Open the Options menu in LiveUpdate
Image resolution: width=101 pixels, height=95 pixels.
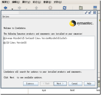[x=6, y=16]
